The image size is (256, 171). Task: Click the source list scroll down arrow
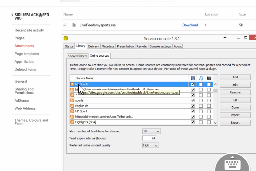coord(215,123)
